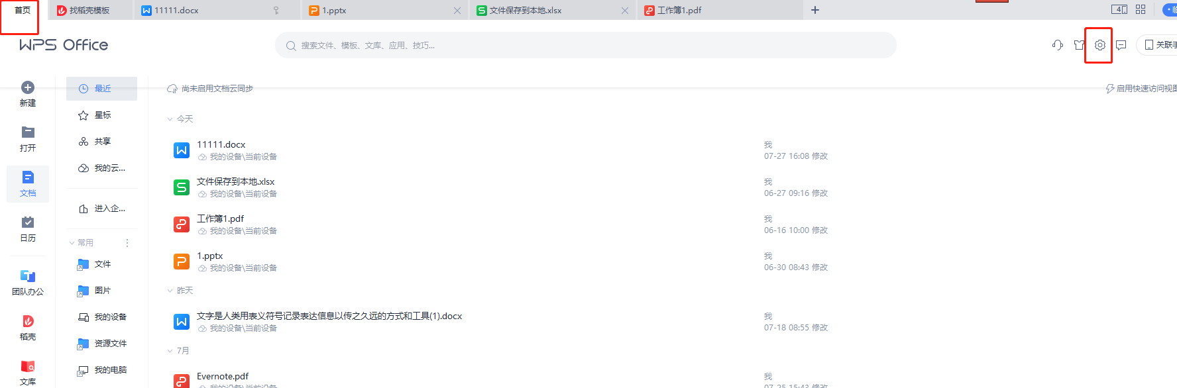The image size is (1177, 388).
Task: Click the more options dots beside 常用
Action: click(127, 243)
